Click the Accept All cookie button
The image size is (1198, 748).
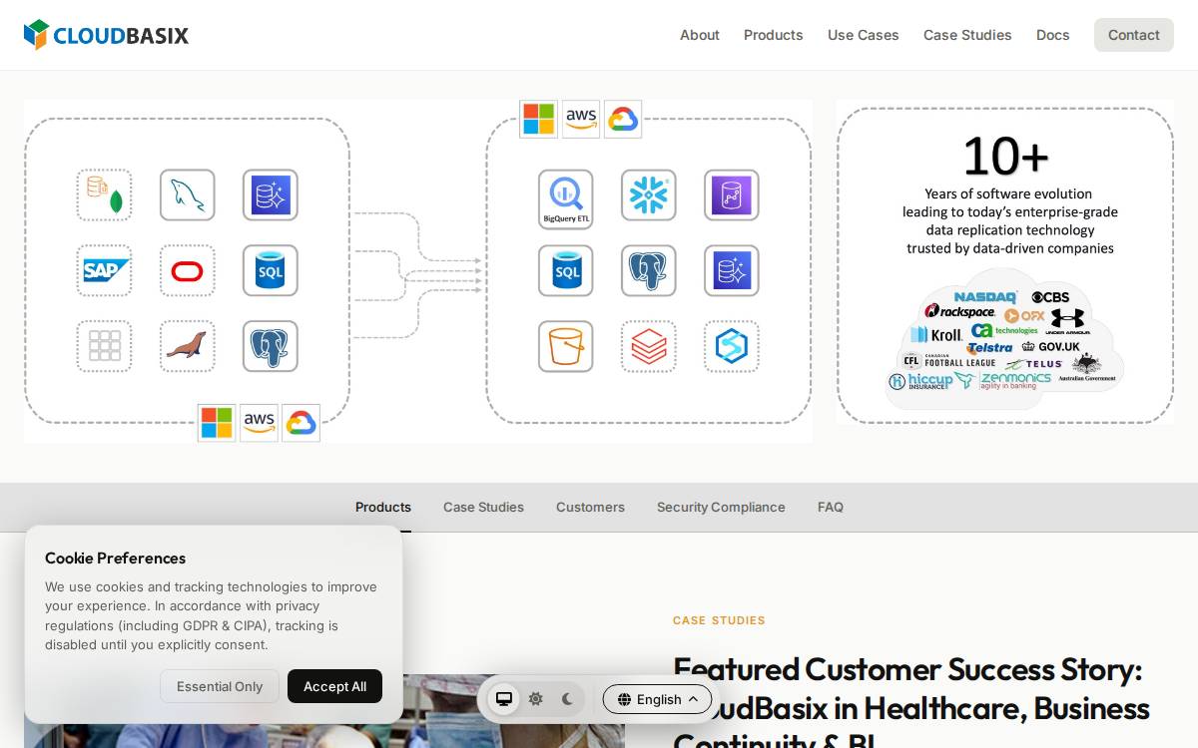pyautogui.click(x=334, y=686)
